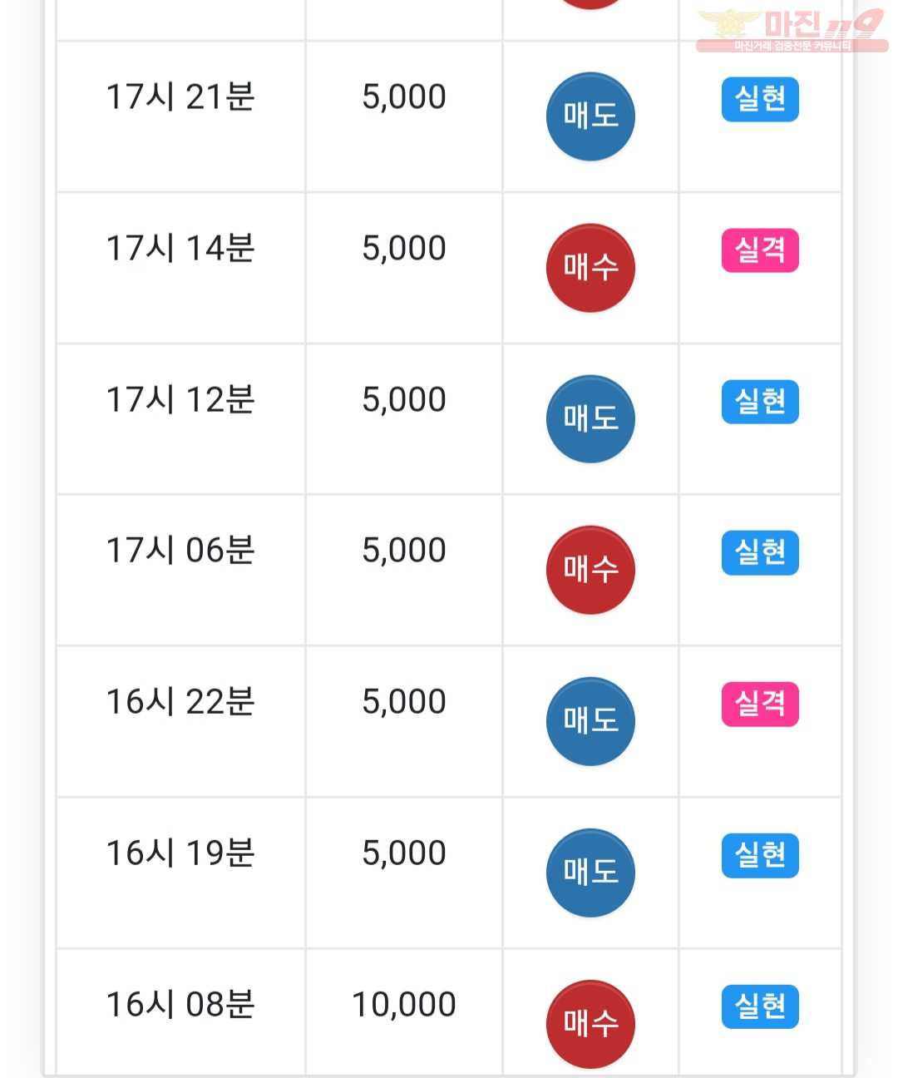Open the 마진 watermark logo
The image size is (898, 1078).
791,30
